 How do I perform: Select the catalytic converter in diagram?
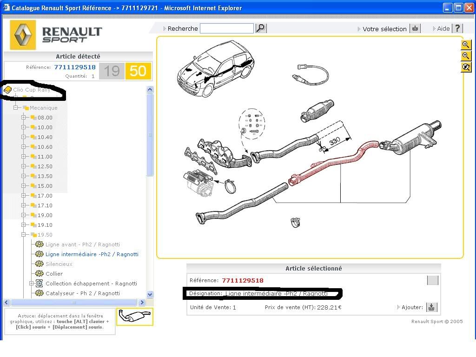click(x=317, y=111)
